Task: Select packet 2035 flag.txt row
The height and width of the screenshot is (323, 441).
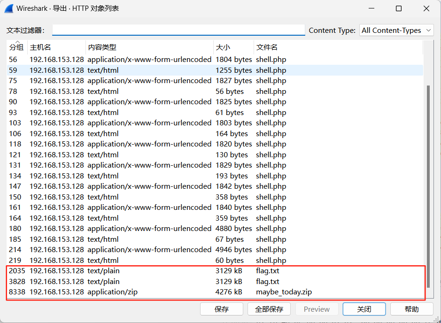Action: point(267,271)
